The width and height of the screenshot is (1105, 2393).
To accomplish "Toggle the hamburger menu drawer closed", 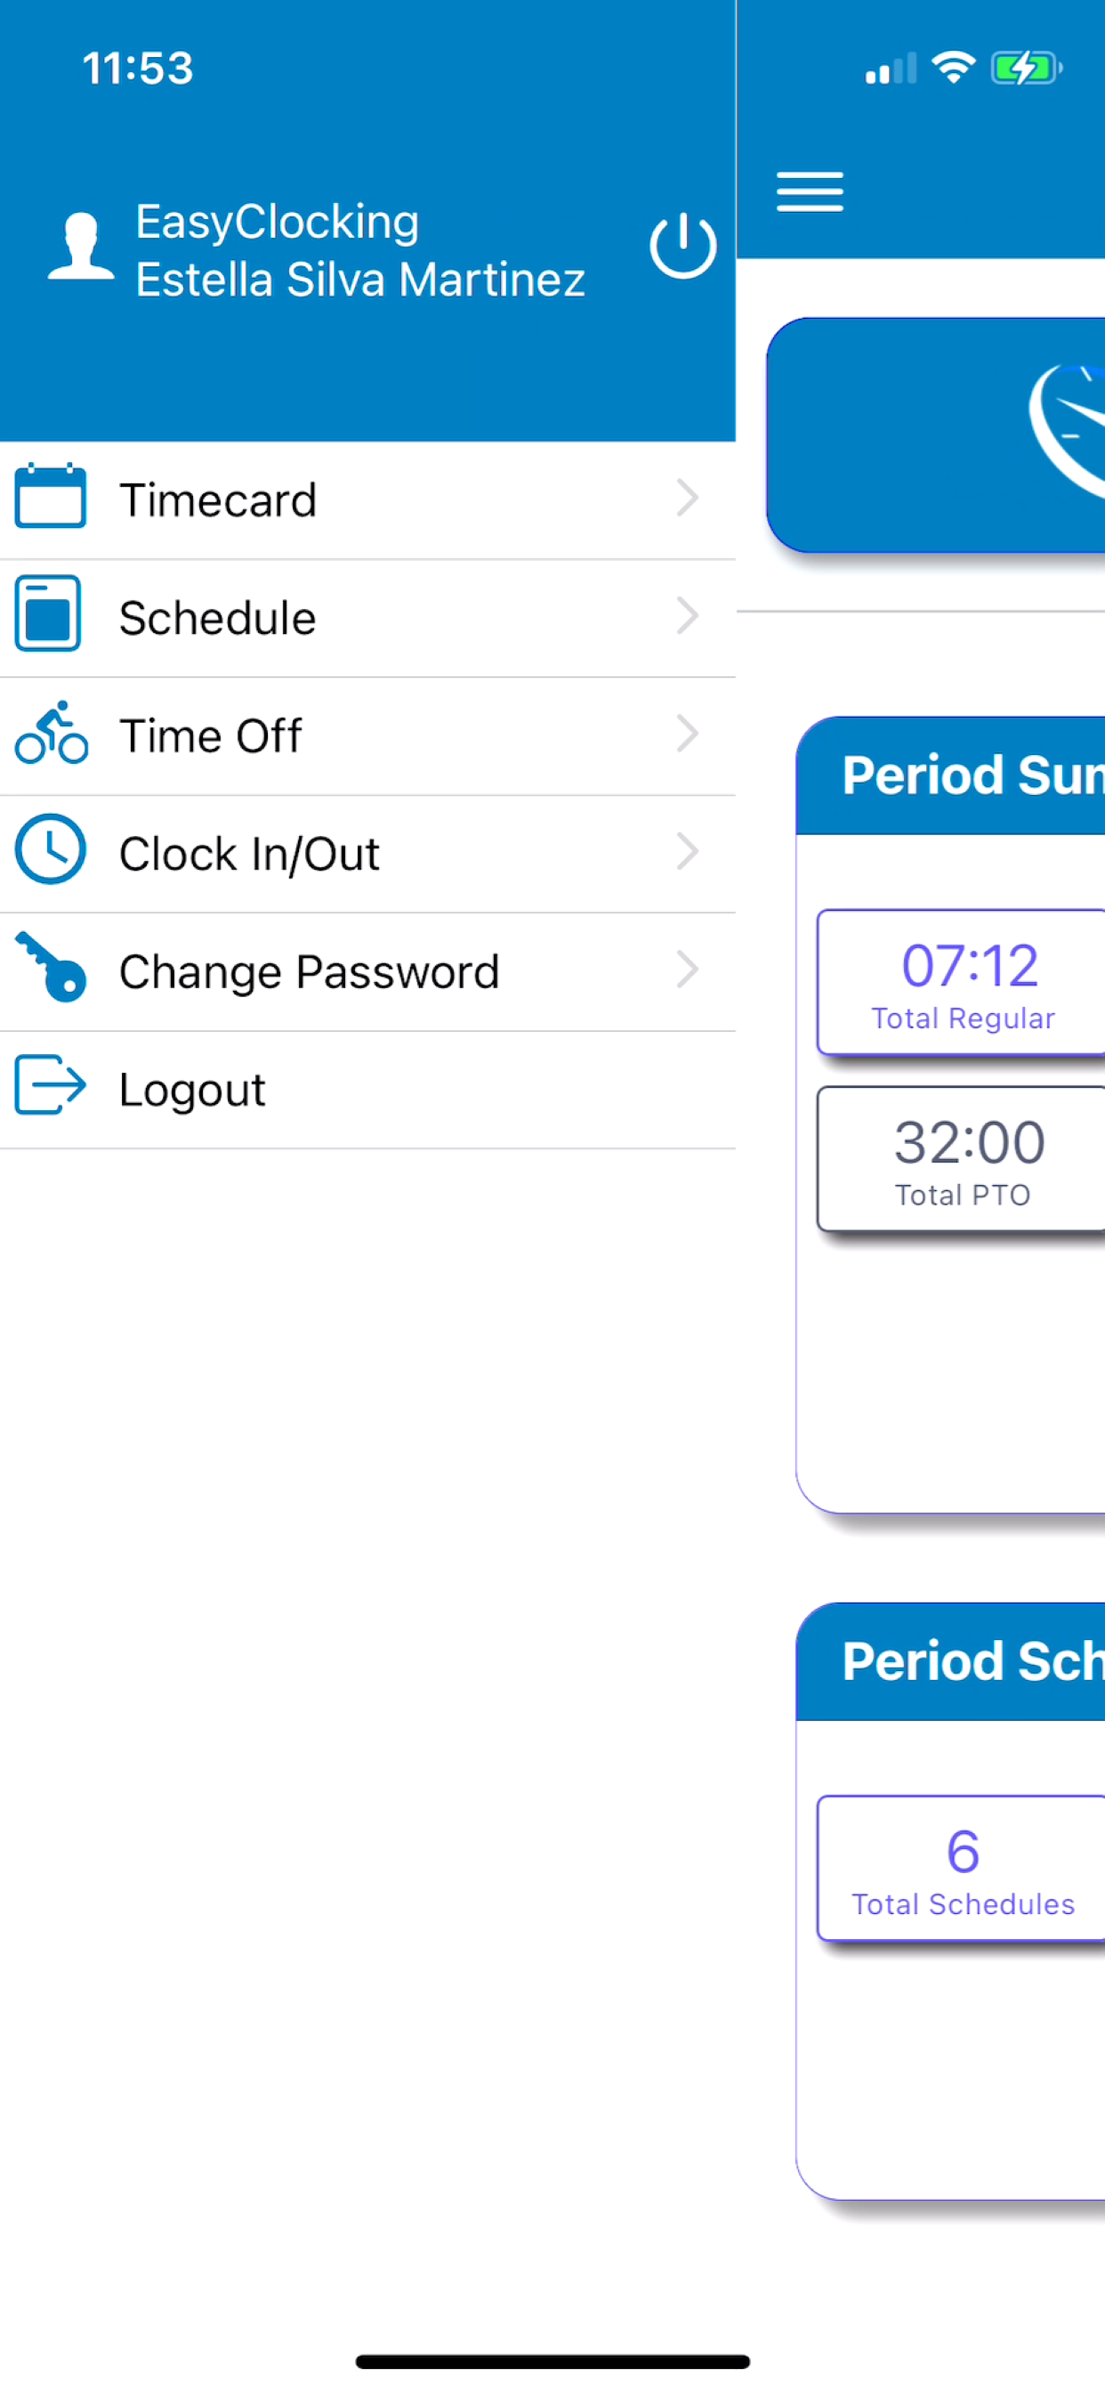I will [x=810, y=192].
